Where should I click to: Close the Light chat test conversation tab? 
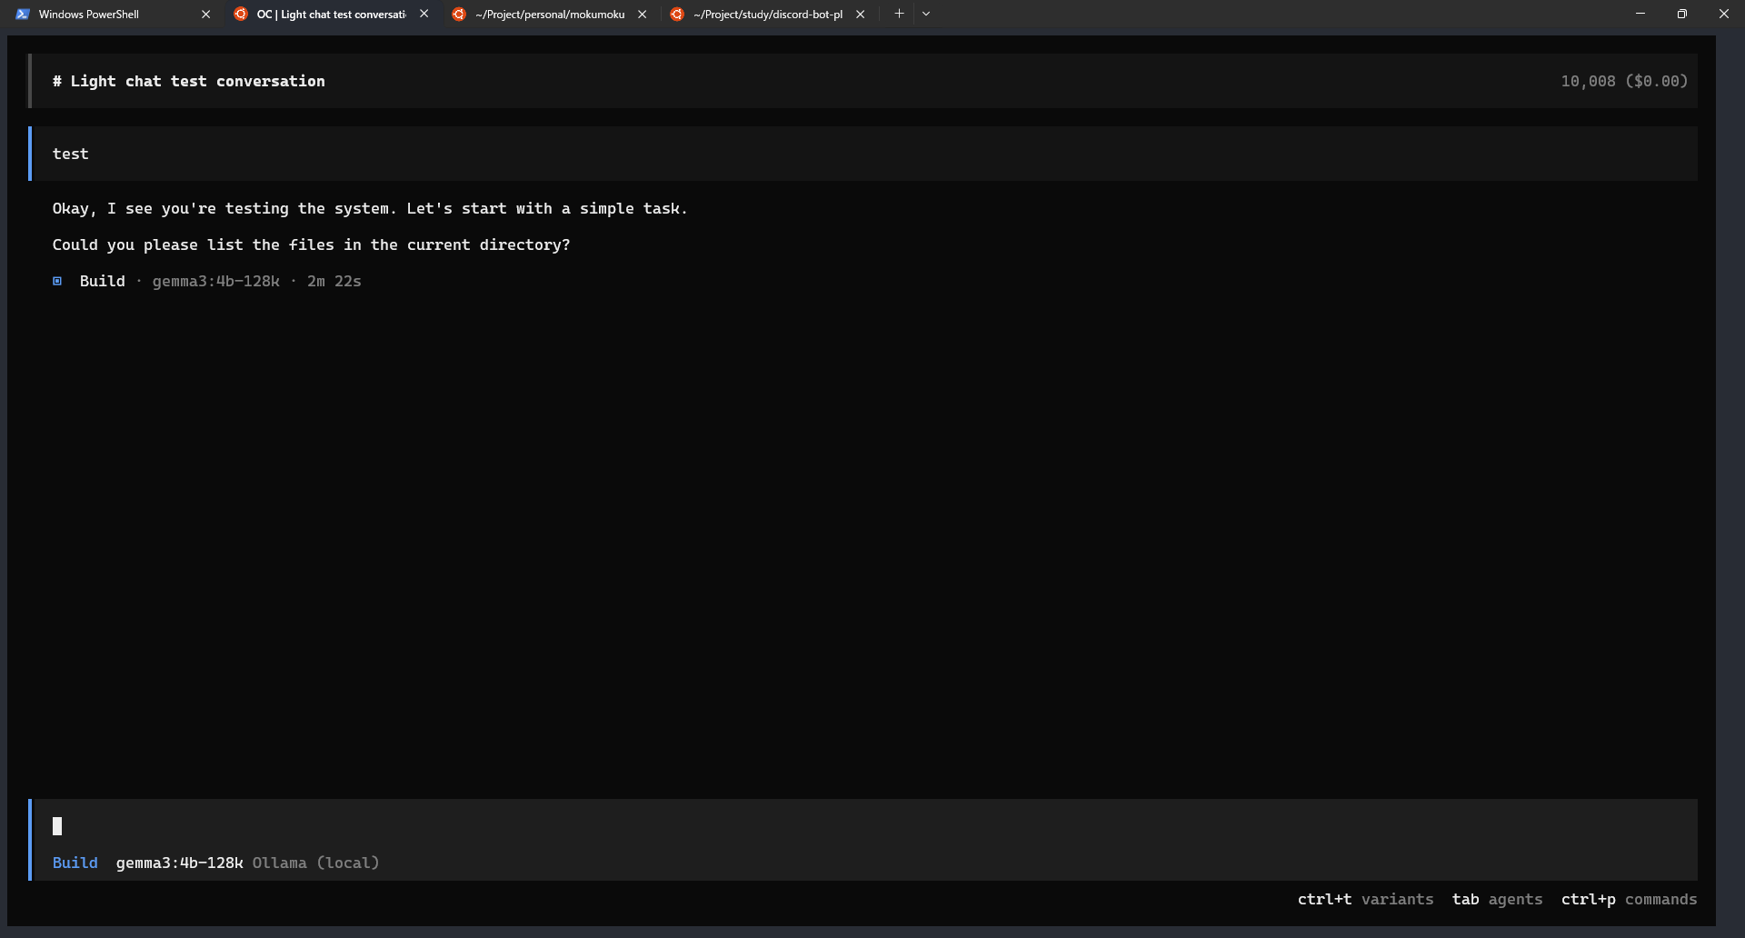point(424,15)
